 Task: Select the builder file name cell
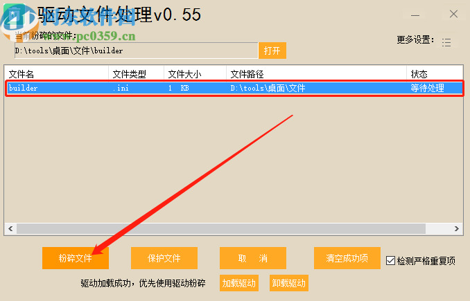23,88
